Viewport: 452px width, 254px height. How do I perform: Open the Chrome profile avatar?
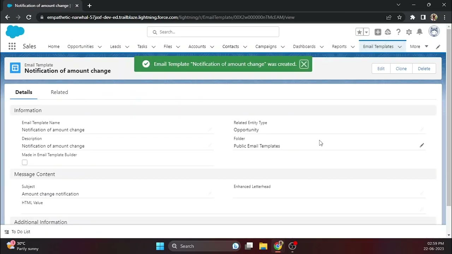(x=434, y=17)
